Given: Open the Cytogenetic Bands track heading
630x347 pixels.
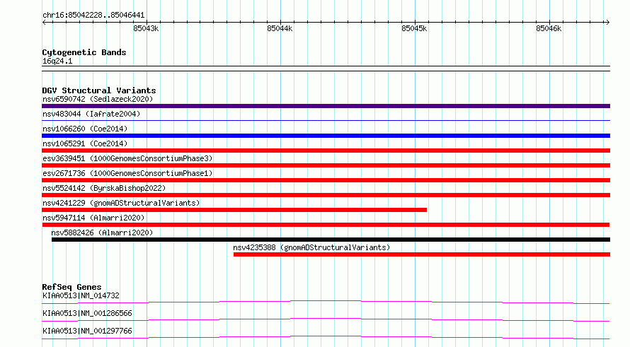Looking at the screenshot, I should [x=84, y=52].
